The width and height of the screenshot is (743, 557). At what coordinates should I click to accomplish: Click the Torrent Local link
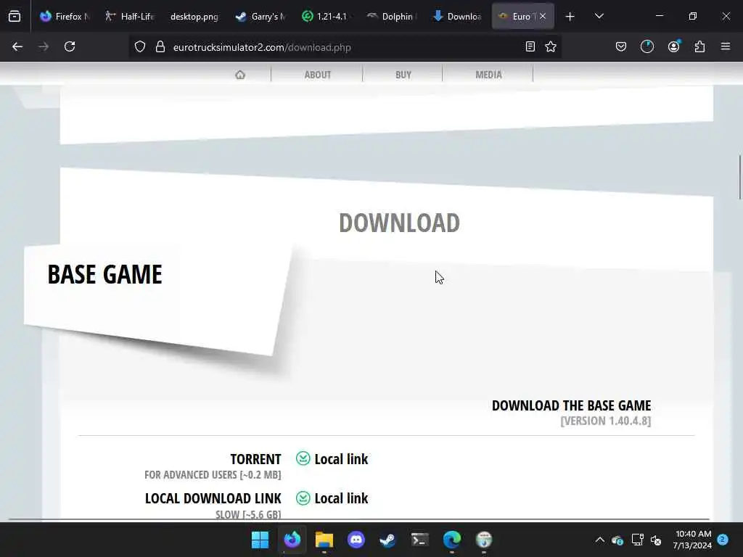[341, 459]
